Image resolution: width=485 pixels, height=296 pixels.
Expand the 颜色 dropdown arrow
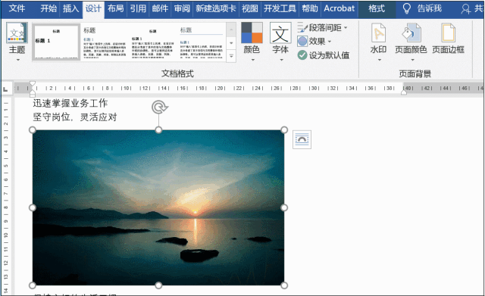(x=252, y=59)
